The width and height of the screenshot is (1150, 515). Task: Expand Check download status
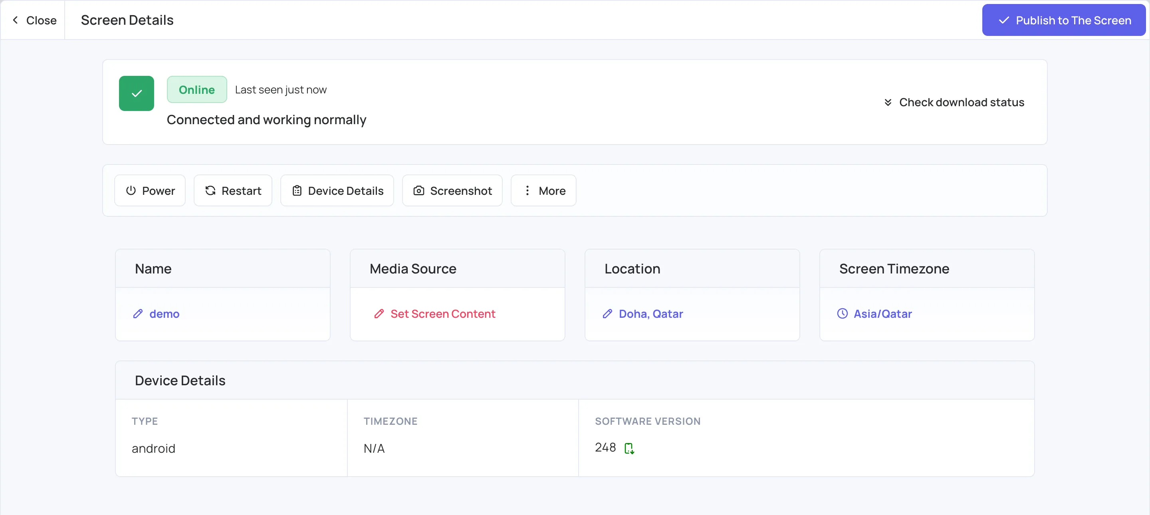point(954,102)
